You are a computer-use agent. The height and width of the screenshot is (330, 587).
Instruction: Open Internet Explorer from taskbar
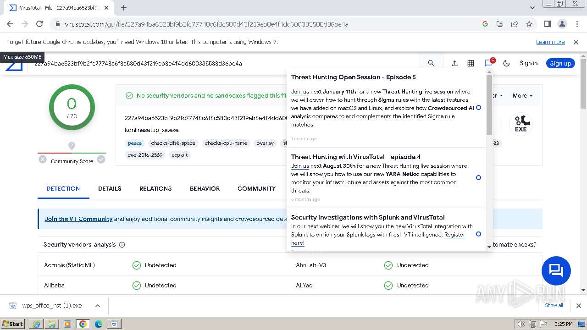click(x=36, y=324)
